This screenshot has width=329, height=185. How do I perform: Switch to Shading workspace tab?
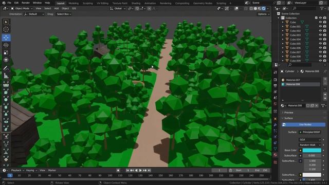136,3
